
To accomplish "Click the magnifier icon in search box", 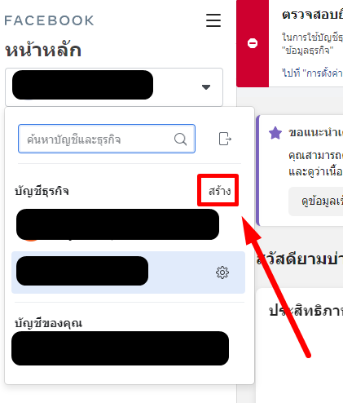I will pos(180,139).
